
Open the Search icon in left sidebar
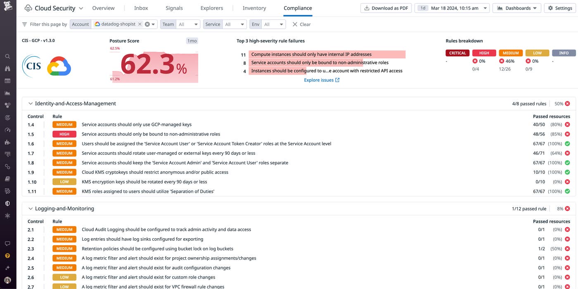click(8, 56)
